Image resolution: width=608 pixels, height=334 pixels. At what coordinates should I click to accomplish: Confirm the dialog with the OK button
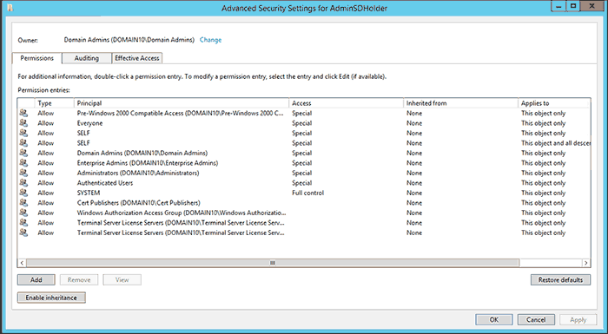tap(494, 319)
